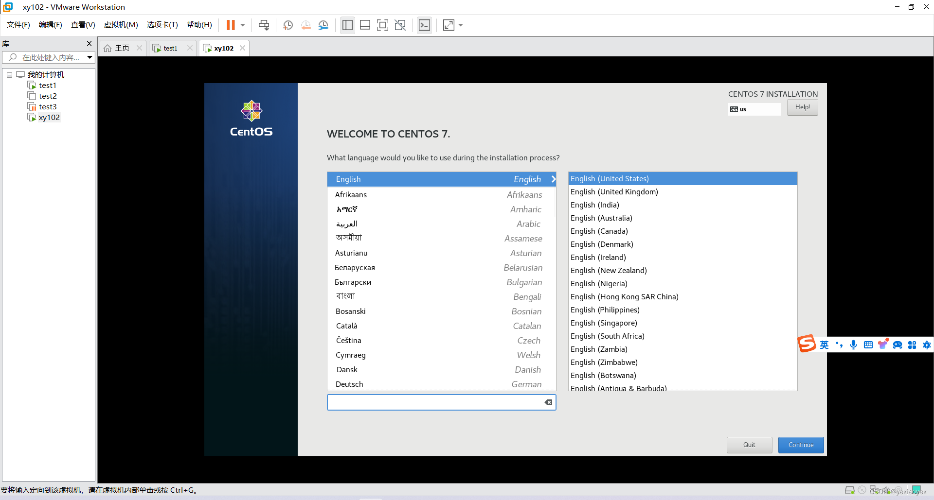Screen dimensions: 934x500
Task: Open the console view icon
Action: [x=424, y=25]
